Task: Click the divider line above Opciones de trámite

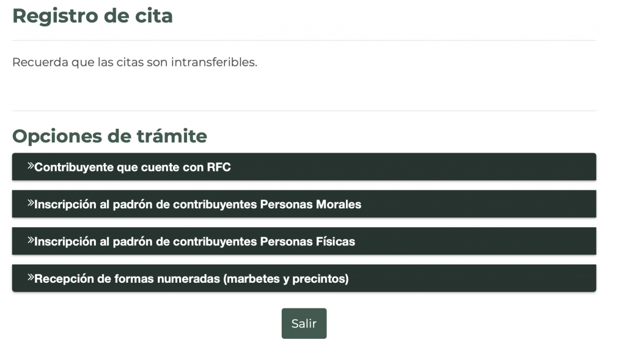Action: pos(304,111)
